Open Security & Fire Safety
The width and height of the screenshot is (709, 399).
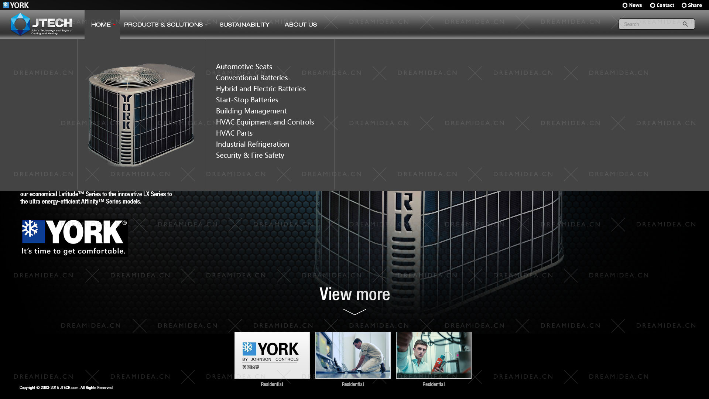[x=250, y=155]
